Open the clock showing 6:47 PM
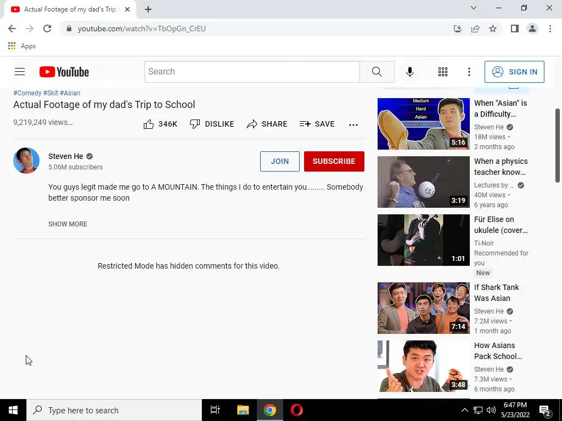 pos(515,405)
